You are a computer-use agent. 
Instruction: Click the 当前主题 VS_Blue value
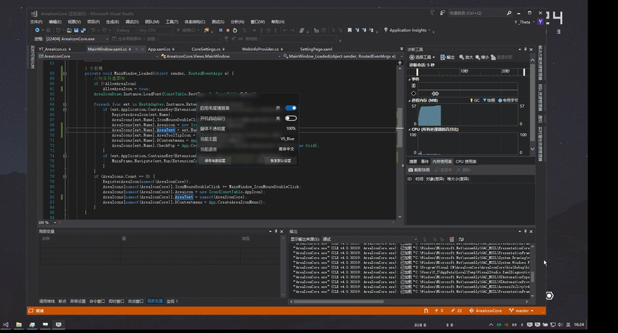click(287, 139)
